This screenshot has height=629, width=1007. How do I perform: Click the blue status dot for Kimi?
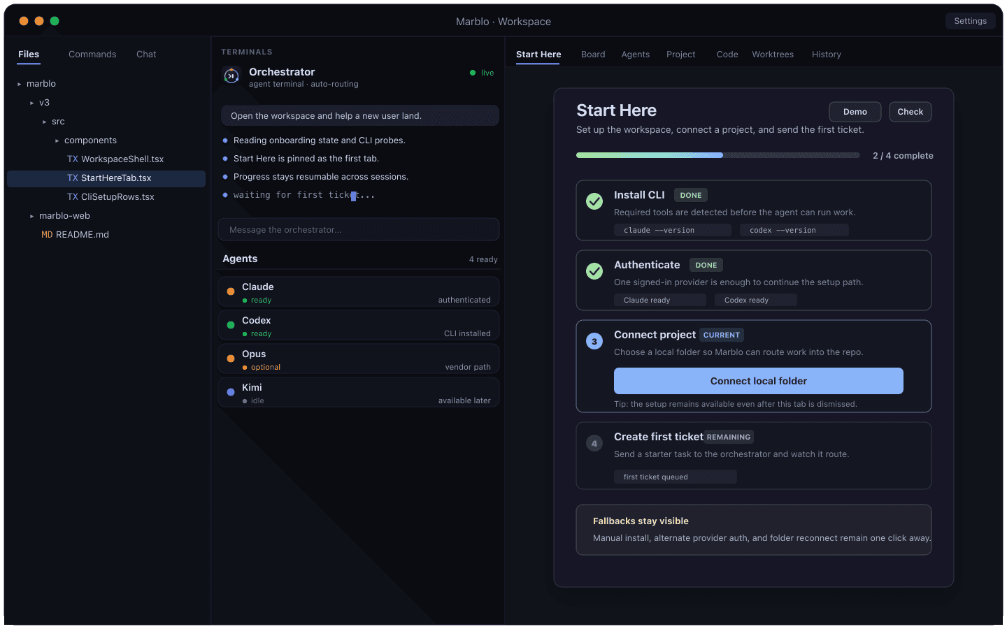[x=231, y=392]
